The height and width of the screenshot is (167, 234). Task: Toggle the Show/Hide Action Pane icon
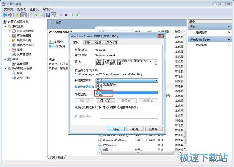point(54,15)
